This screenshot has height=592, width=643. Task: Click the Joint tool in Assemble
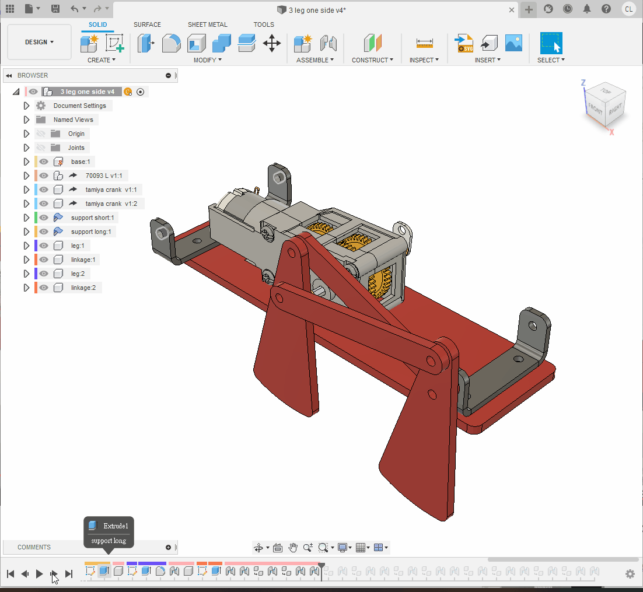pos(329,43)
